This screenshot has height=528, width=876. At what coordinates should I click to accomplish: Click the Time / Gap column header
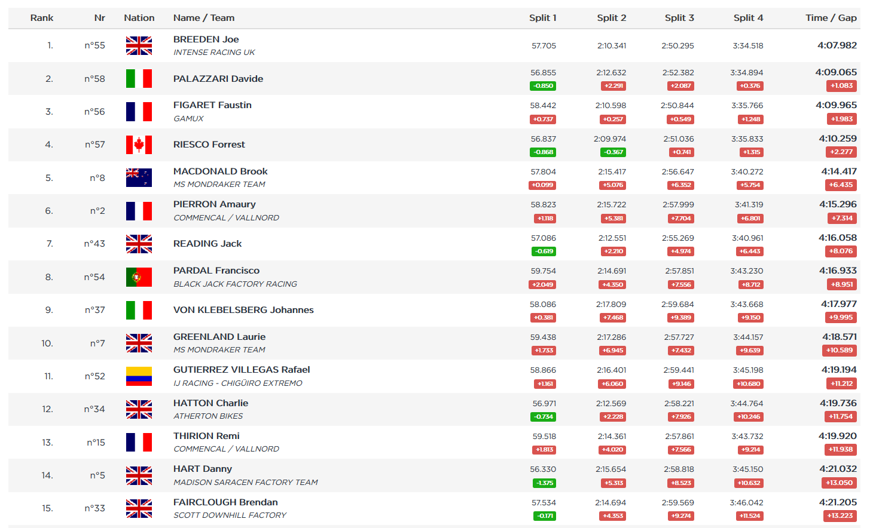(x=831, y=18)
